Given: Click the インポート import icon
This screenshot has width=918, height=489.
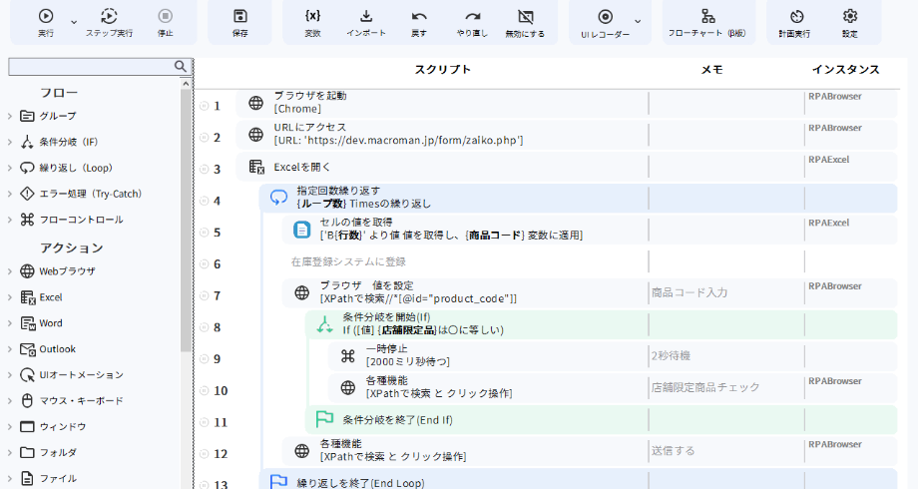Looking at the screenshot, I should (366, 16).
